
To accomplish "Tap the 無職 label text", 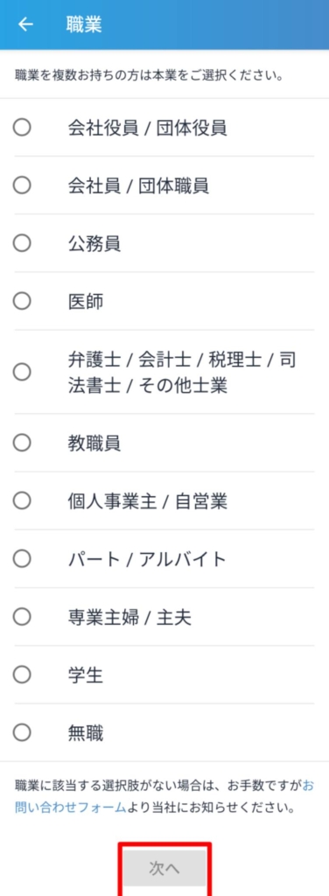I will pyautogui.click(x=85, y=732).
